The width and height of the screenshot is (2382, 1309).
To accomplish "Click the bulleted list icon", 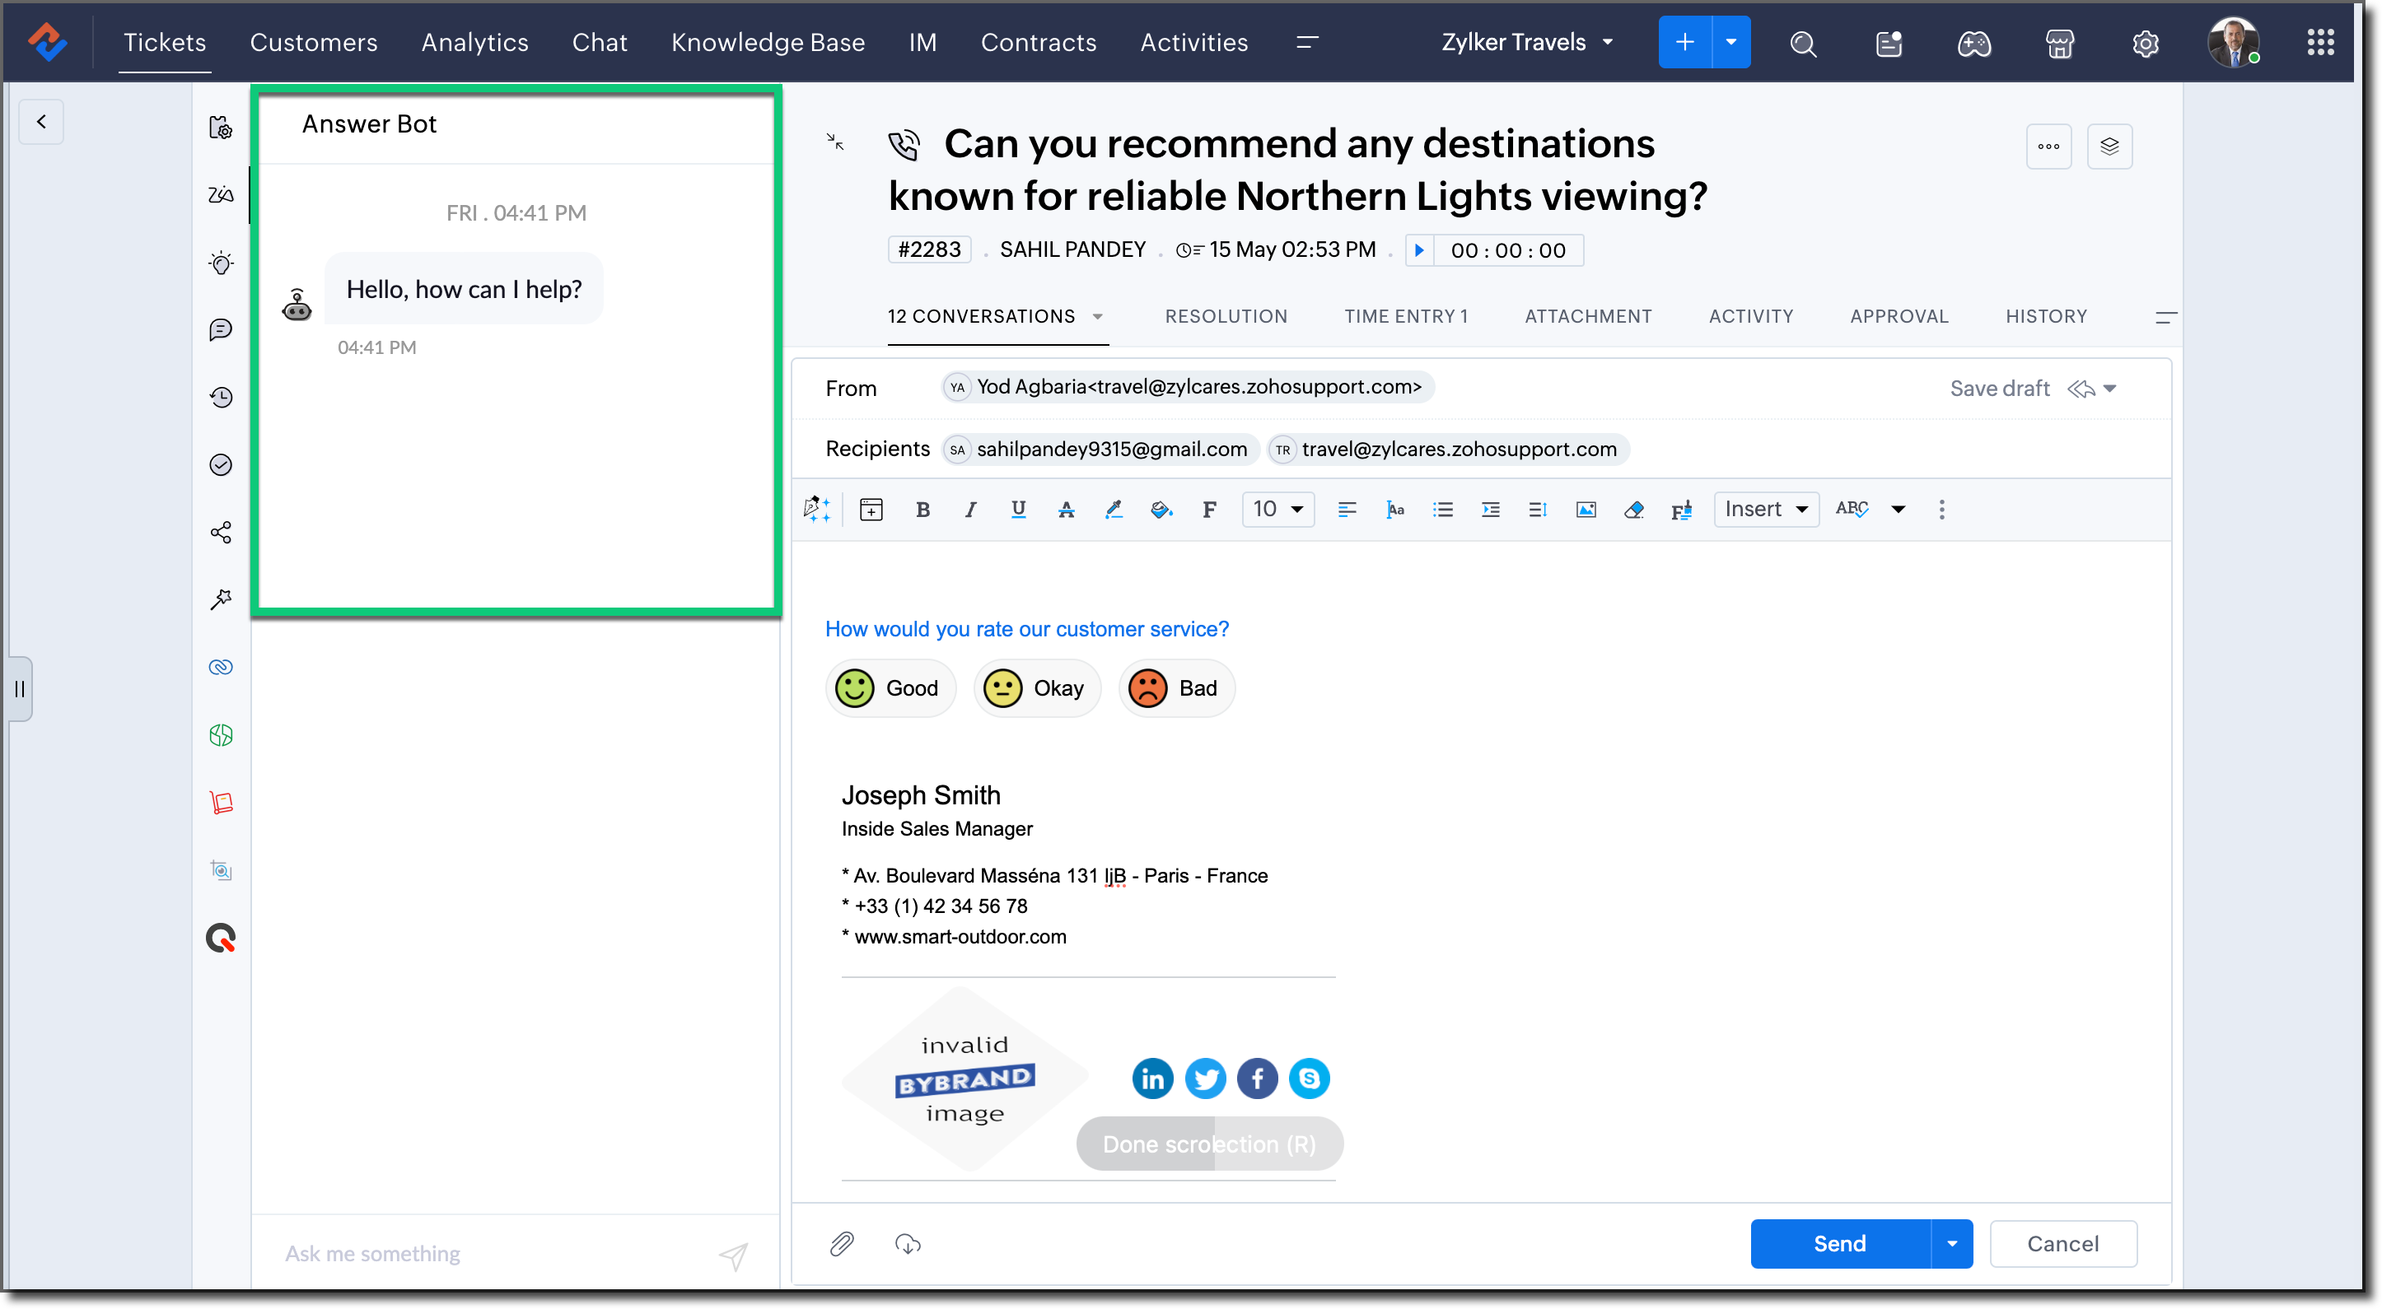I will click(1442, 510).
